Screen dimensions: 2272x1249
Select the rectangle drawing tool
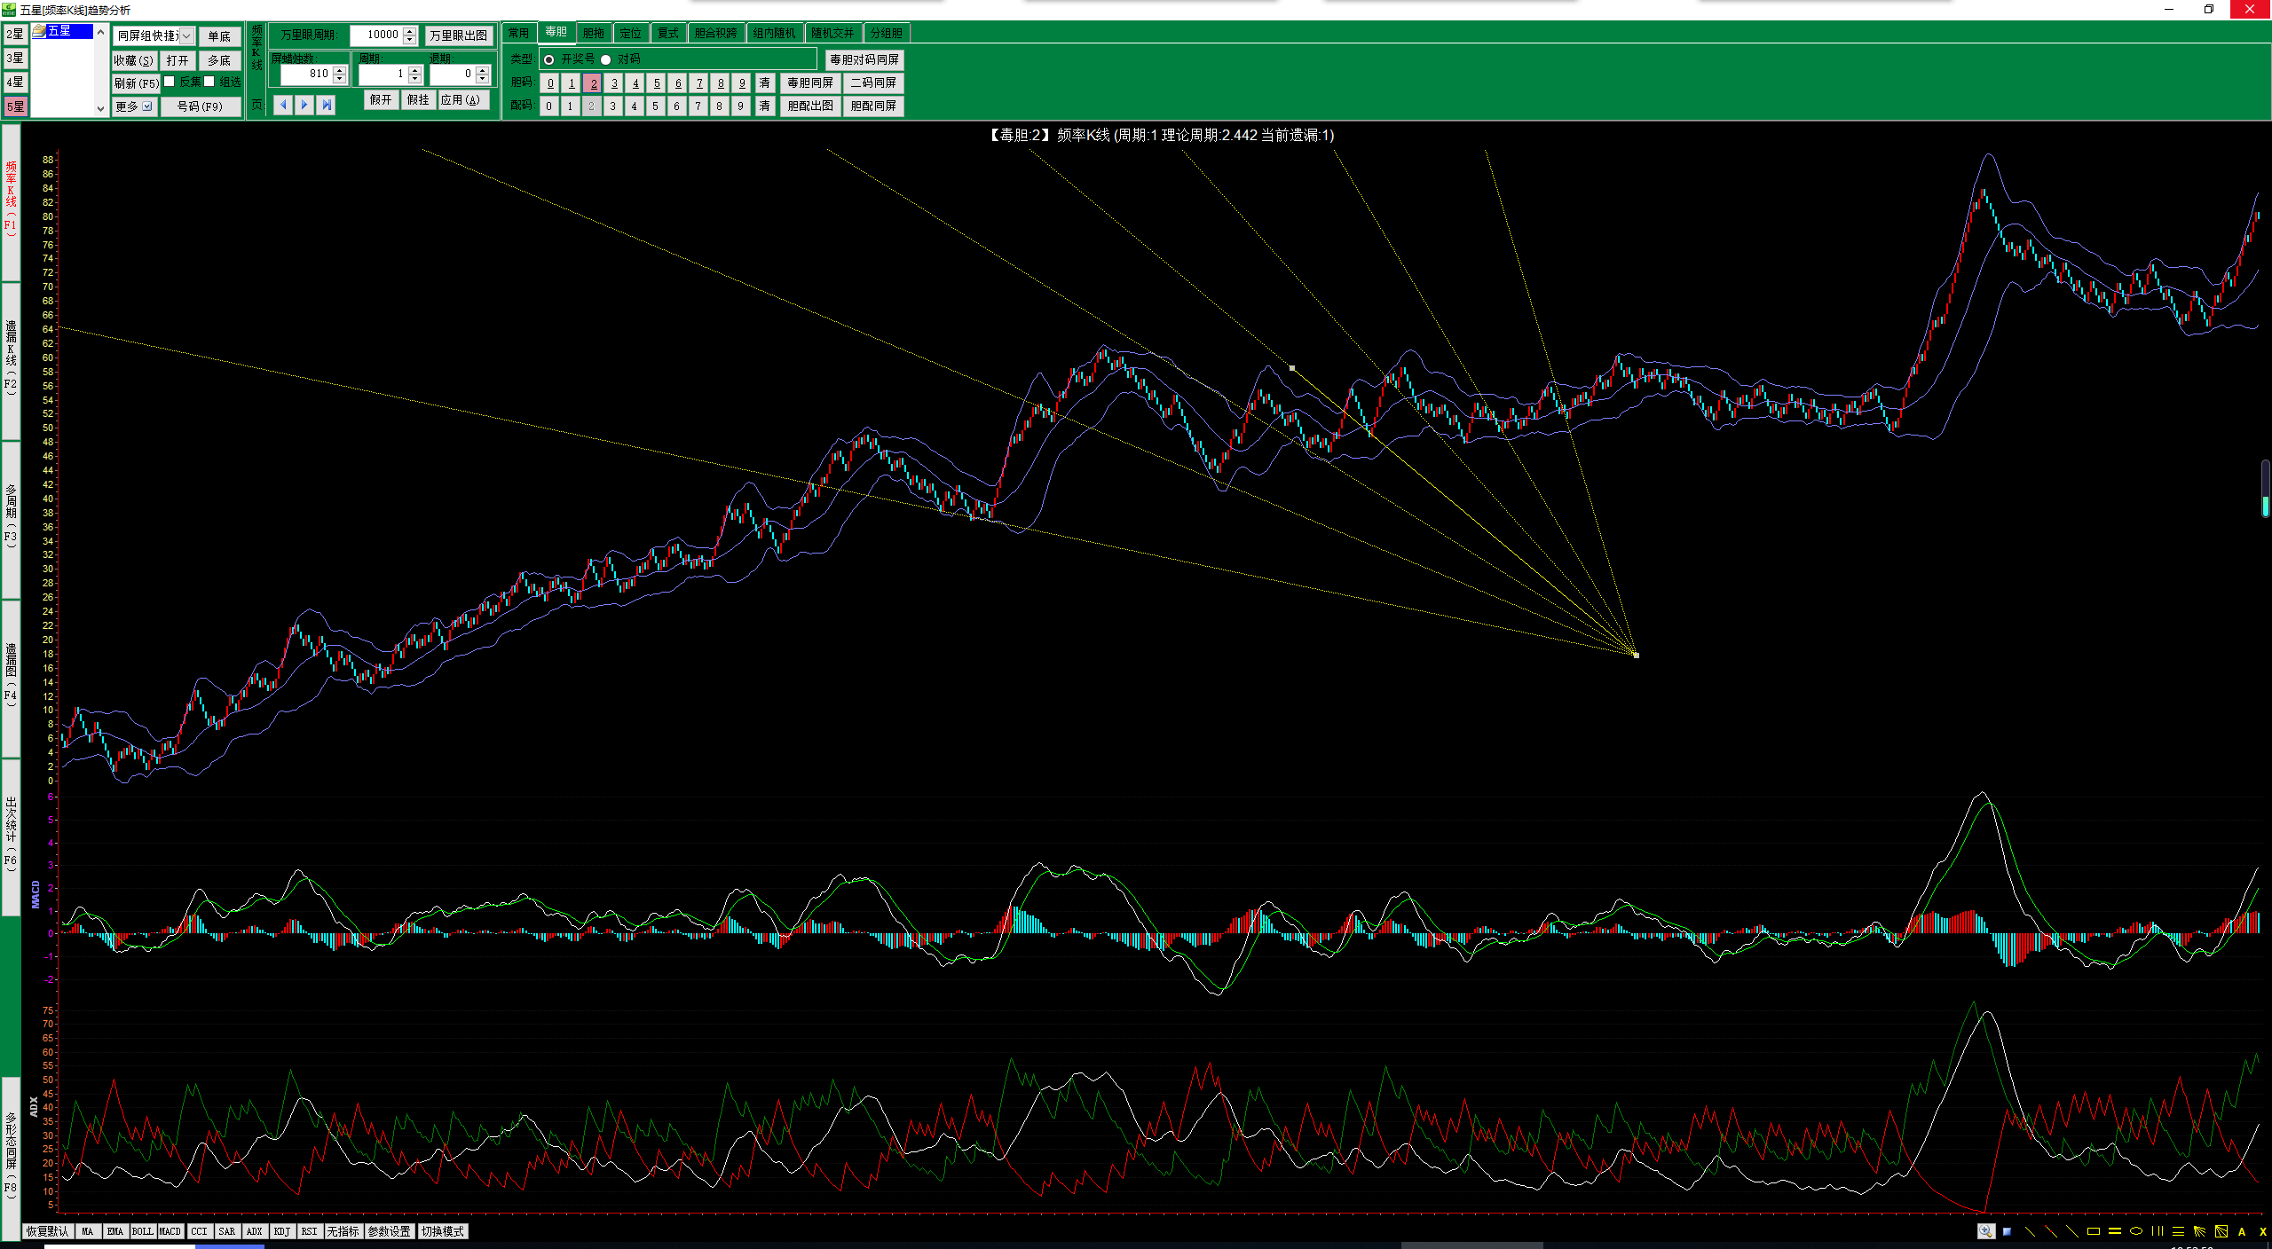click(2094, 1231)
